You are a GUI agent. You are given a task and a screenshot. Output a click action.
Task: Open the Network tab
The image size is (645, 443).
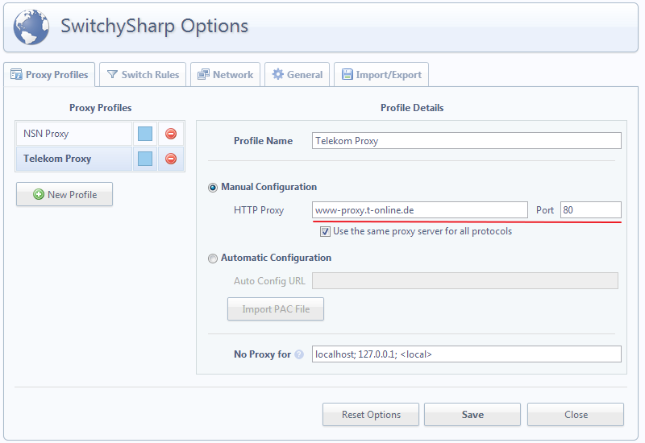pyautogui.click(x=226, y=75)
